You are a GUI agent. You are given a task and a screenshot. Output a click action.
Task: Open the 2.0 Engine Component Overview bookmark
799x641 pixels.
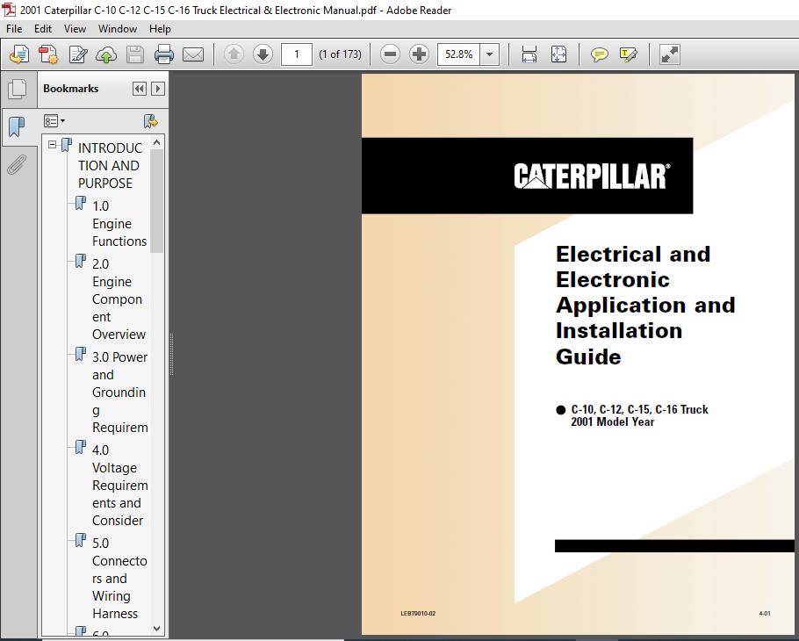[x=119, y=299]
